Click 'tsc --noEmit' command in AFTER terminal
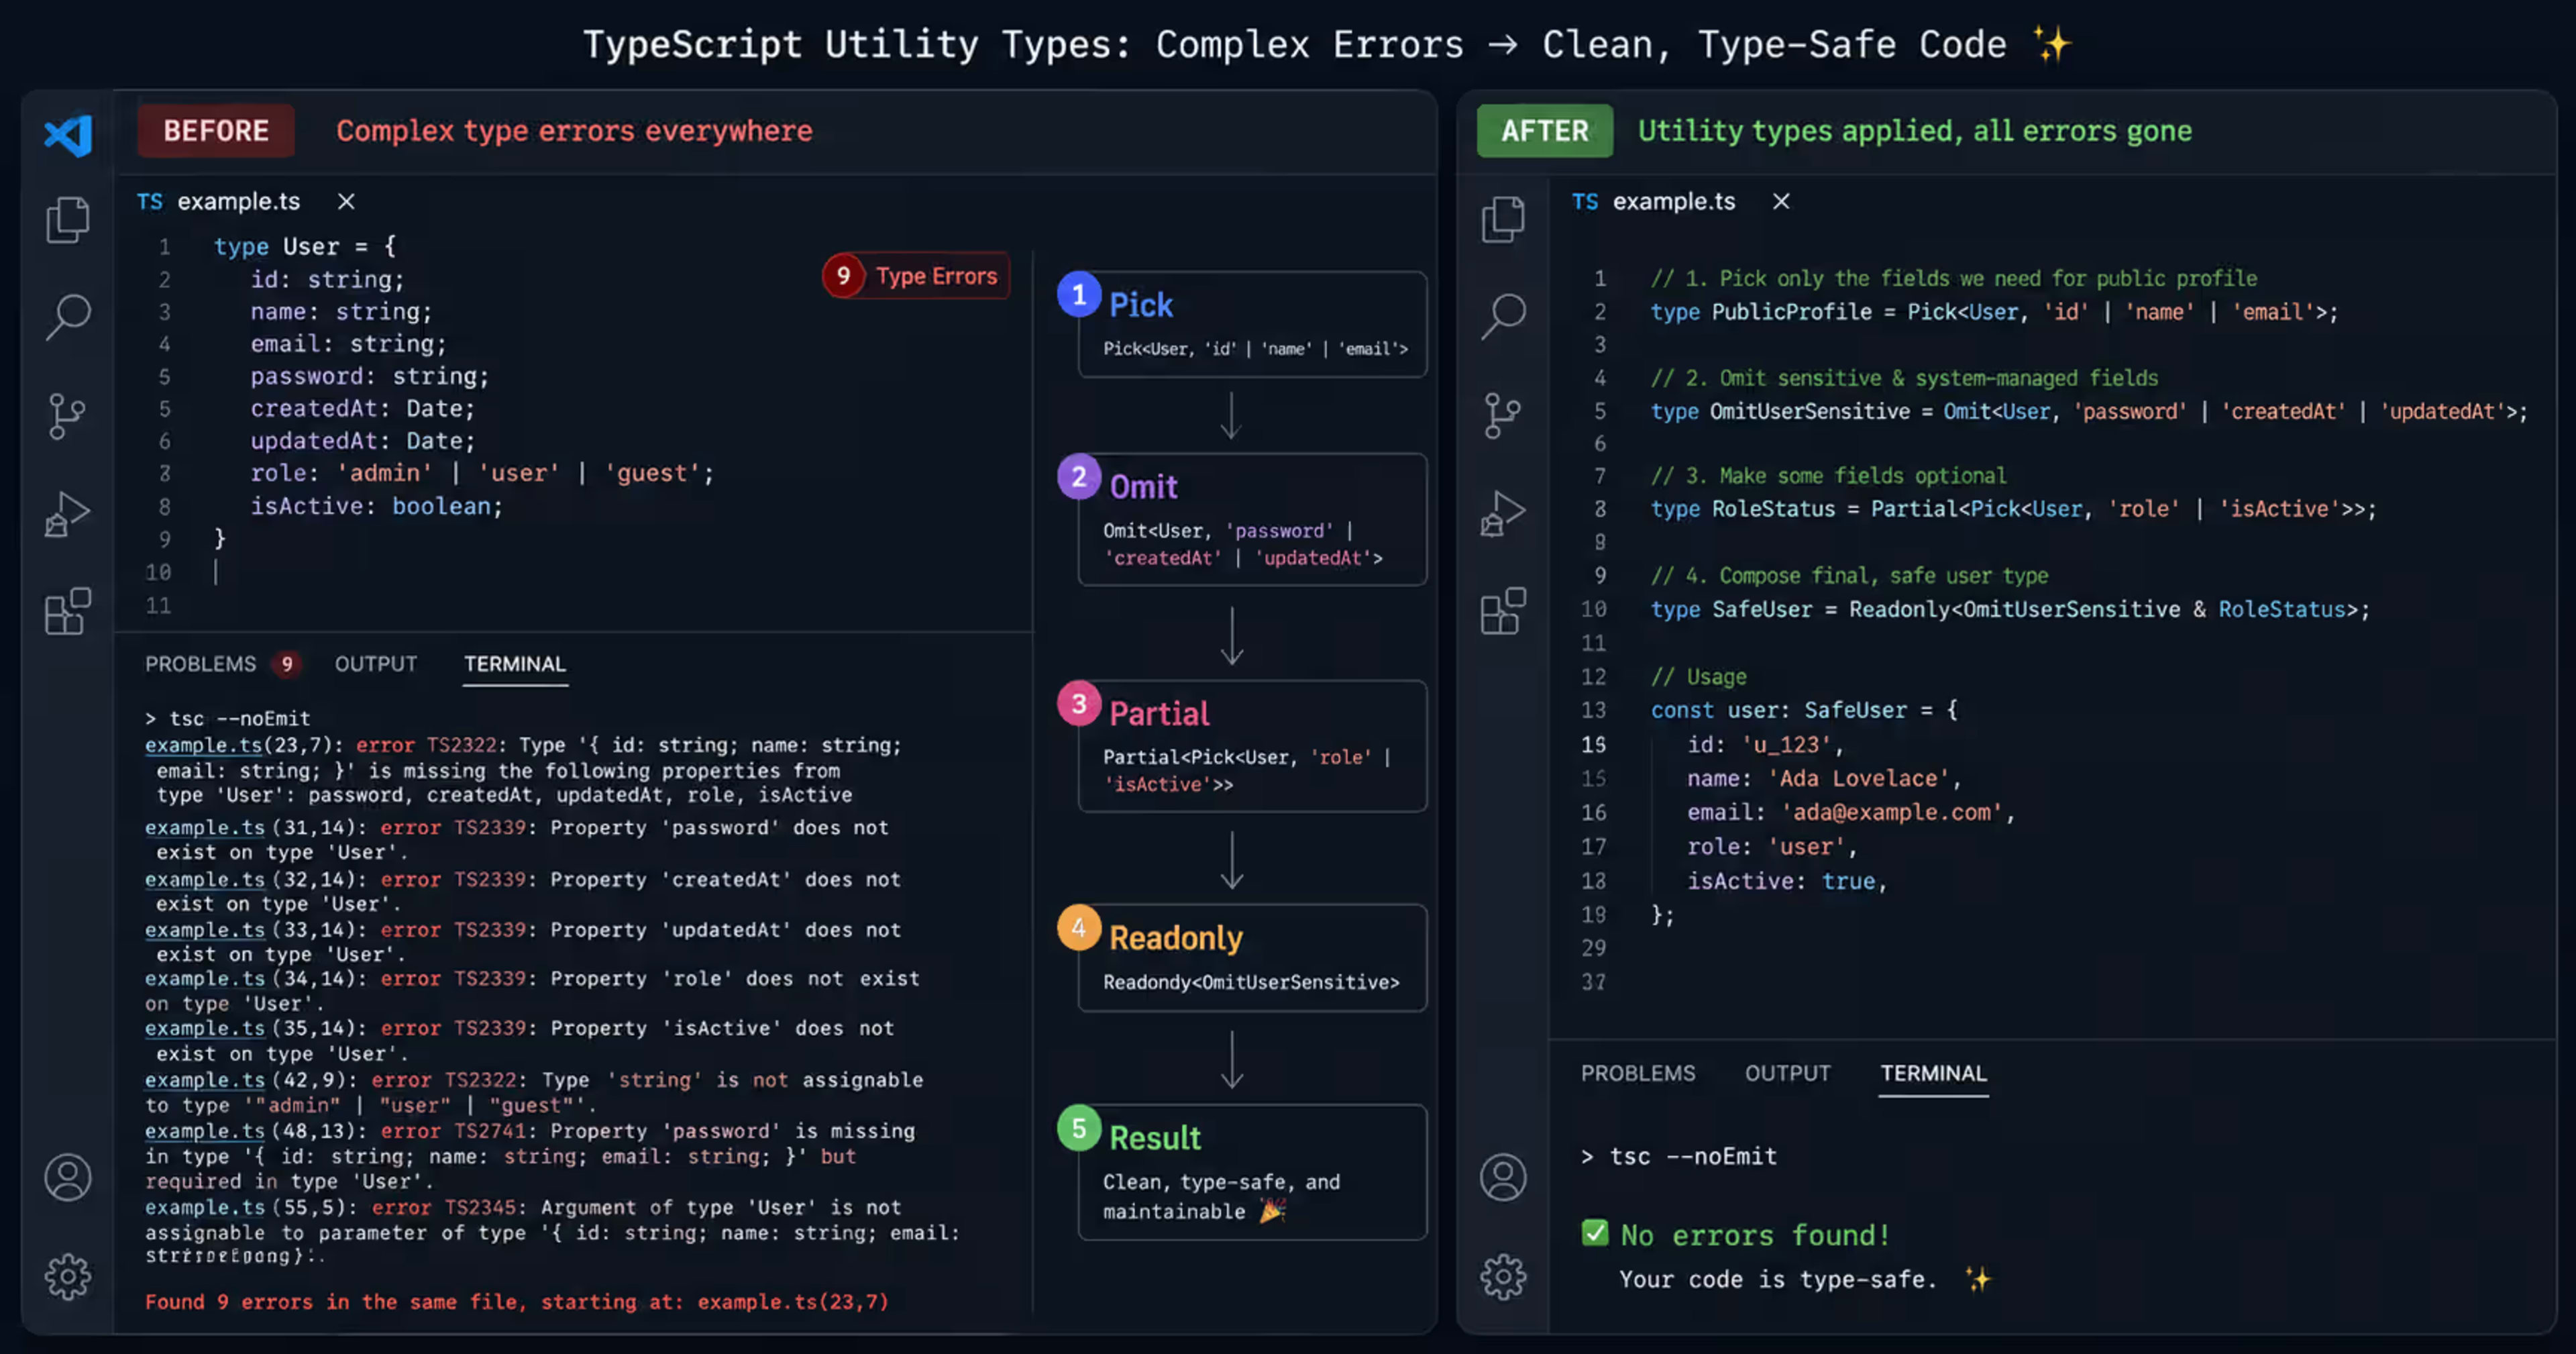Image resolution: width=2576 pixels, height=1354 pixels. point(1693,1156)
